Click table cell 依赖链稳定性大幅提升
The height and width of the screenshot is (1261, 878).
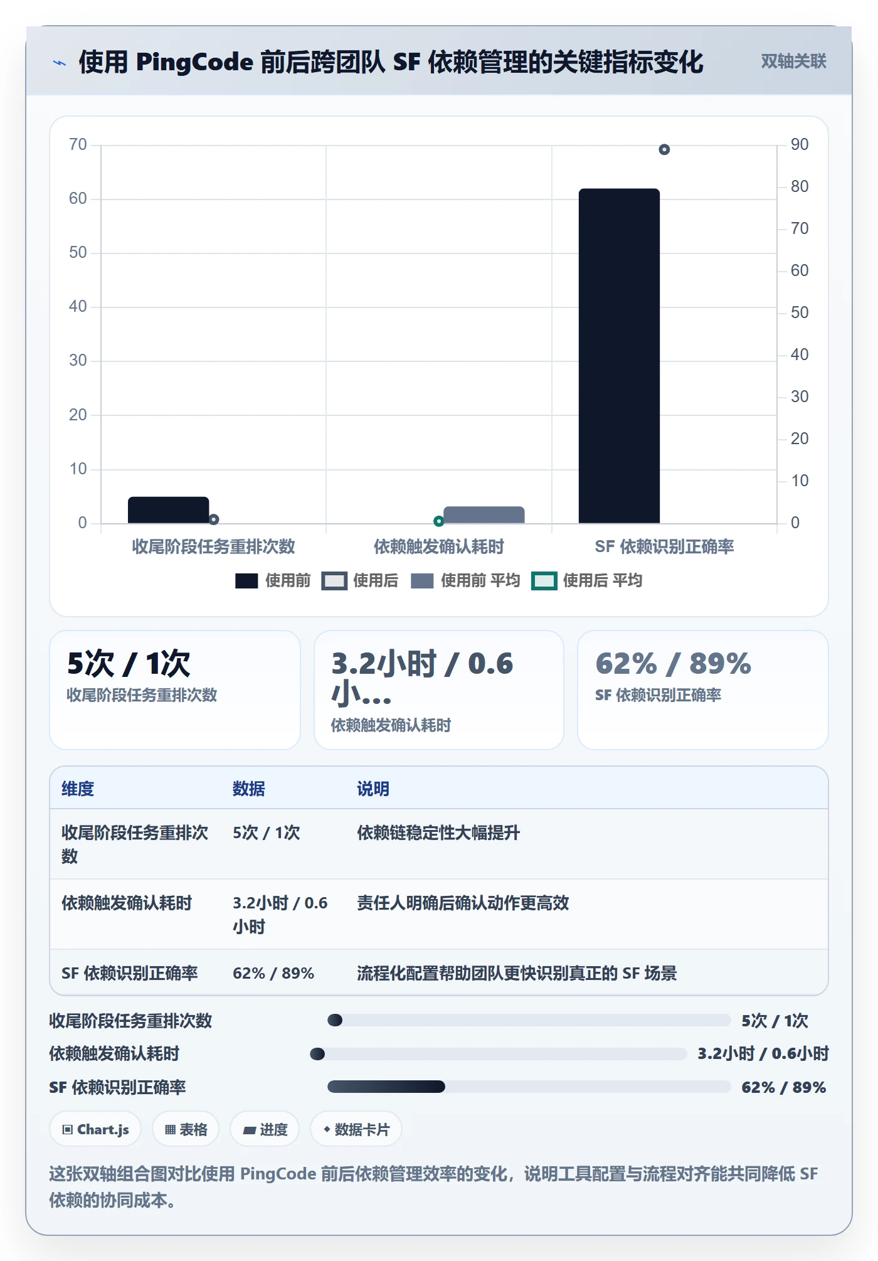(438, 833)
